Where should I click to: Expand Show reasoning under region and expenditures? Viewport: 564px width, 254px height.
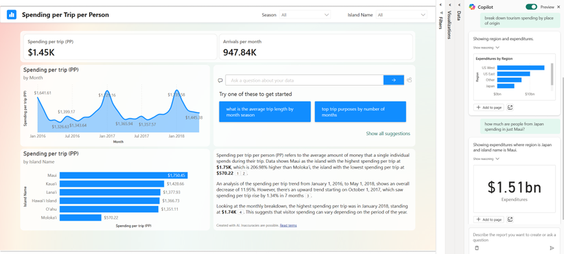tap(486, 47)
